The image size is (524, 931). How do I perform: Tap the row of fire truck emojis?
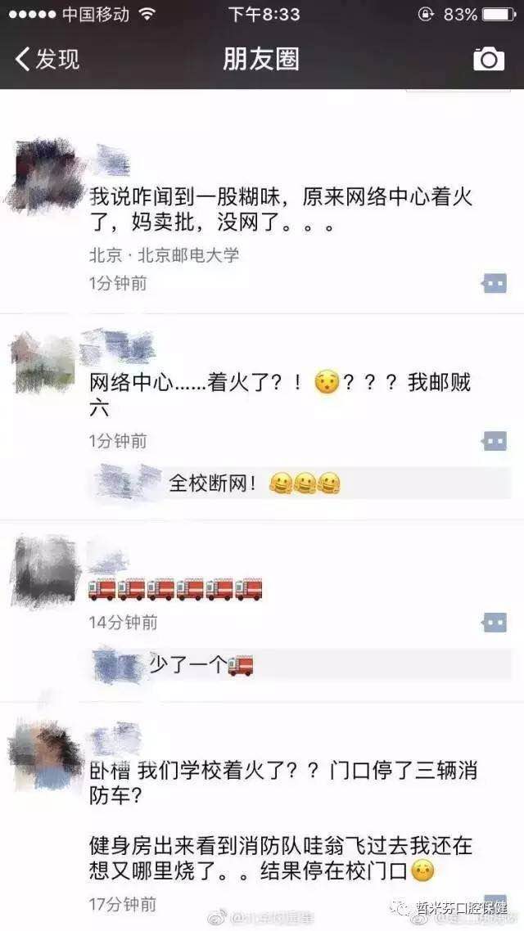(x=175, y=589)
